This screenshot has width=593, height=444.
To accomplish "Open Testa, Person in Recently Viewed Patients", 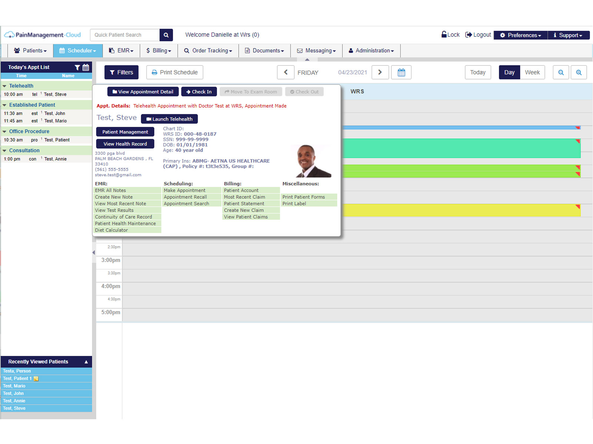I will click(x=46, y=371).
